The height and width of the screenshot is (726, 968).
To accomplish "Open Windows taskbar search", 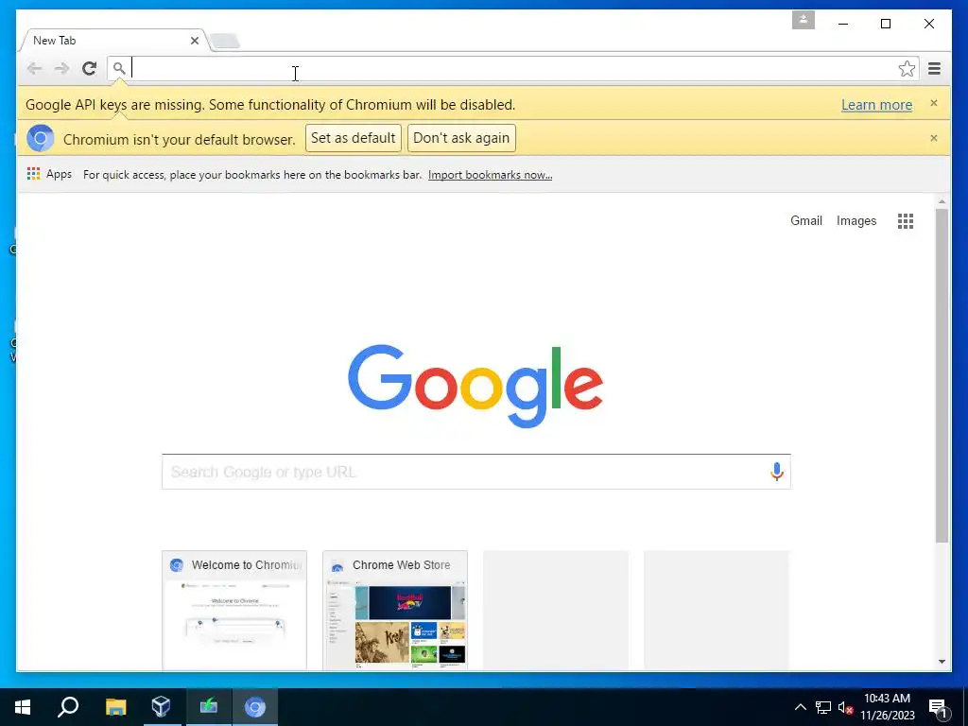I will pyautogui.click(x=68, y=707).
